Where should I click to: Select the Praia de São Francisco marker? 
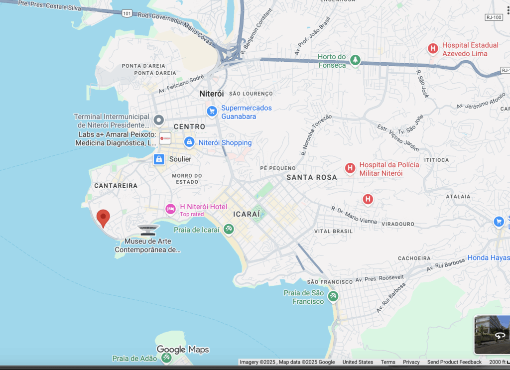click(x=333, y=296)
